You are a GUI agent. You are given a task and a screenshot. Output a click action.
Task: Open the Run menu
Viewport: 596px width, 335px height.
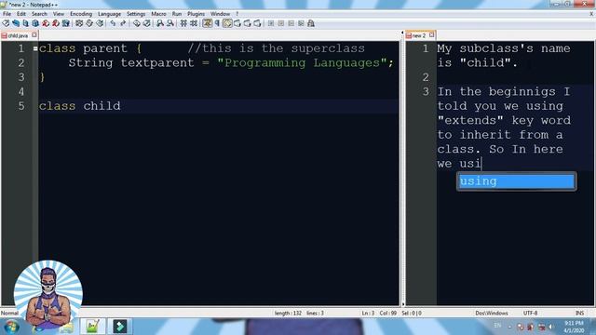[x=177, y=14]
